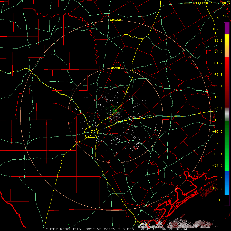Select the -47.6 legend value
The width and height of the screenshot is (231, 231).
(x=217, y=143)
